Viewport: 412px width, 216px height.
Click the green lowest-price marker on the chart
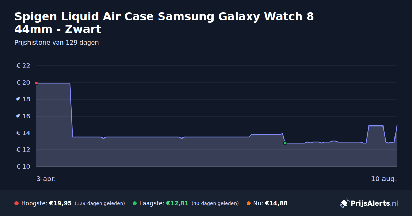click(285, 143)
